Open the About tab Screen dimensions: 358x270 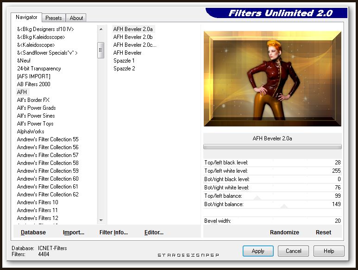pyautogui.click(x=76, y=18)
